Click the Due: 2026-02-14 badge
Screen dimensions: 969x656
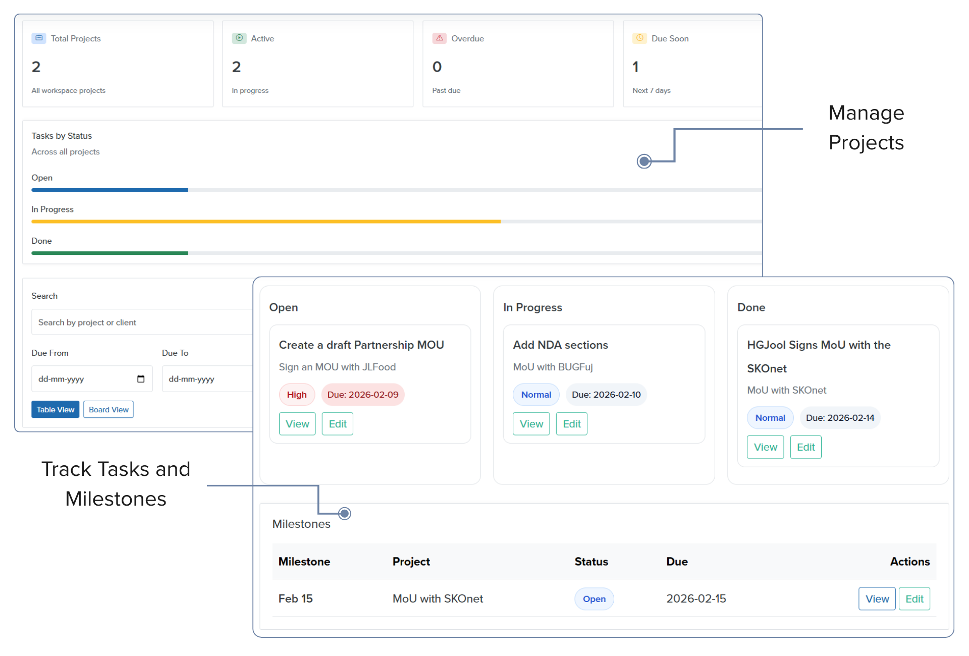839,417
